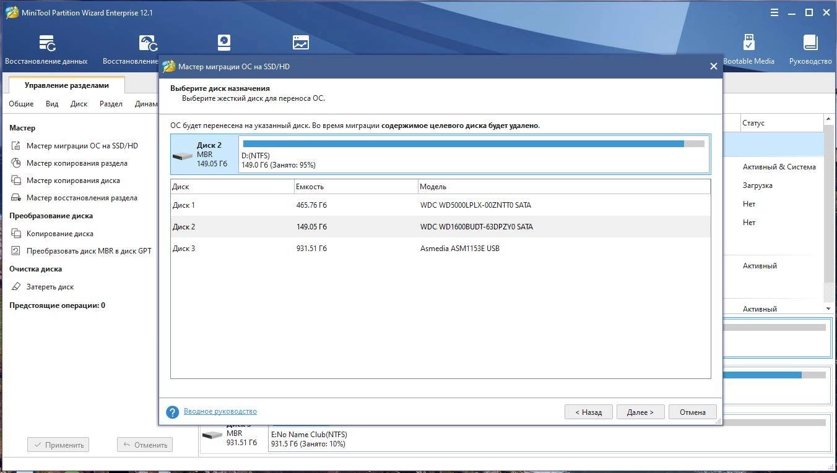This screenshot has width=837, height=473.
Task: Select Диск 2 row in disk list
Action: click(440, 226)
